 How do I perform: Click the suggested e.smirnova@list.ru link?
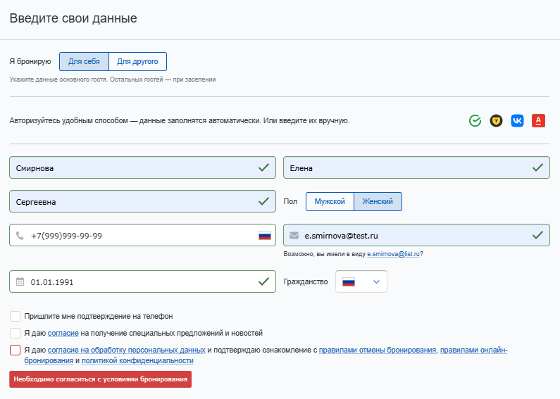point(393,254)
